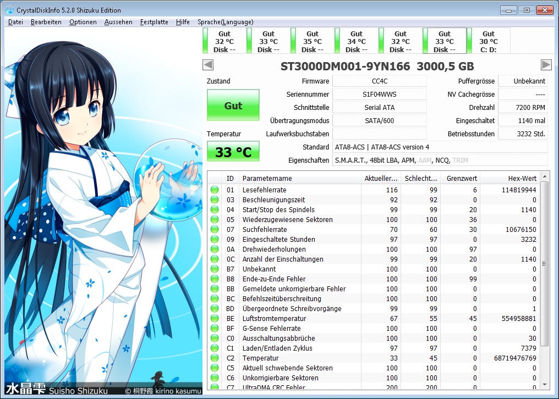Click the 7200 RPM rotation field

(523, 108)
